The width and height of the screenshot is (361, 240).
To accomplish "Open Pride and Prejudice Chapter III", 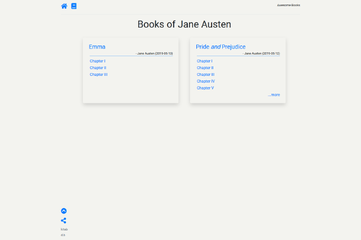I will coord(205,75).
